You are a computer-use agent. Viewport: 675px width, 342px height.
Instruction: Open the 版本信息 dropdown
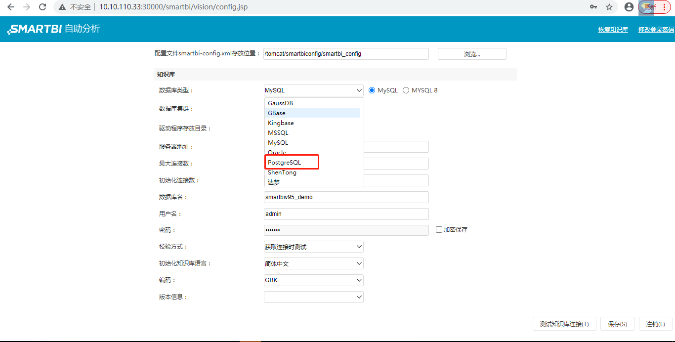314,297
